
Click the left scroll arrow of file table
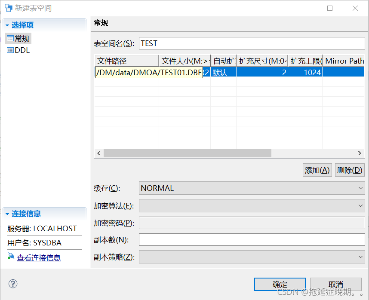click(x=99, y=153)
